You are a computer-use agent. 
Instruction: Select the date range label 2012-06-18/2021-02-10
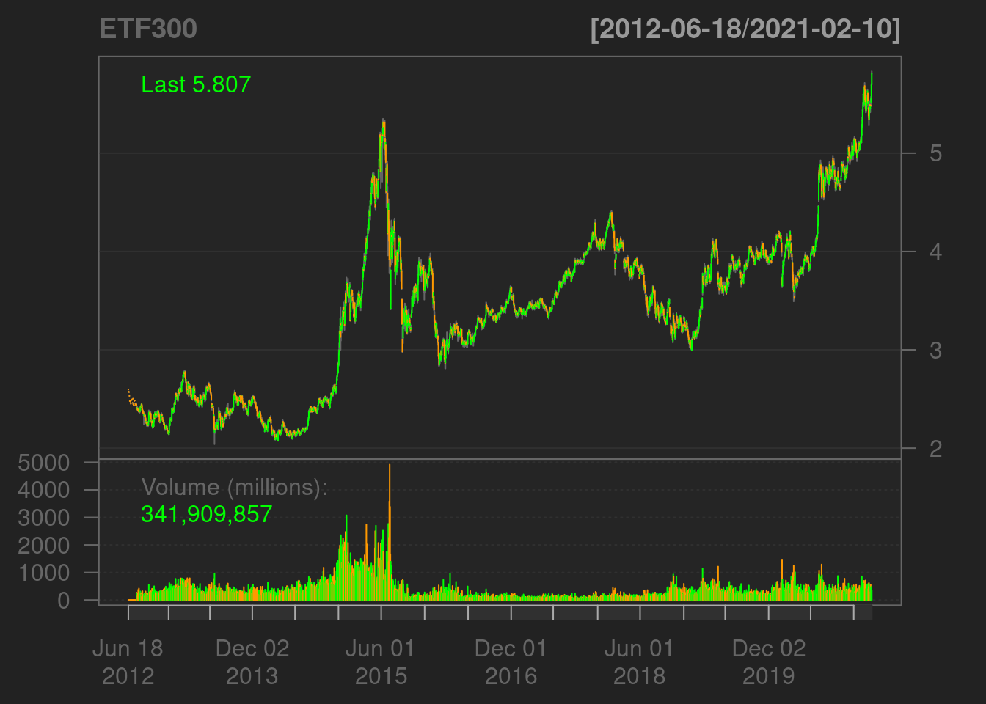click(x=745, y=29)
